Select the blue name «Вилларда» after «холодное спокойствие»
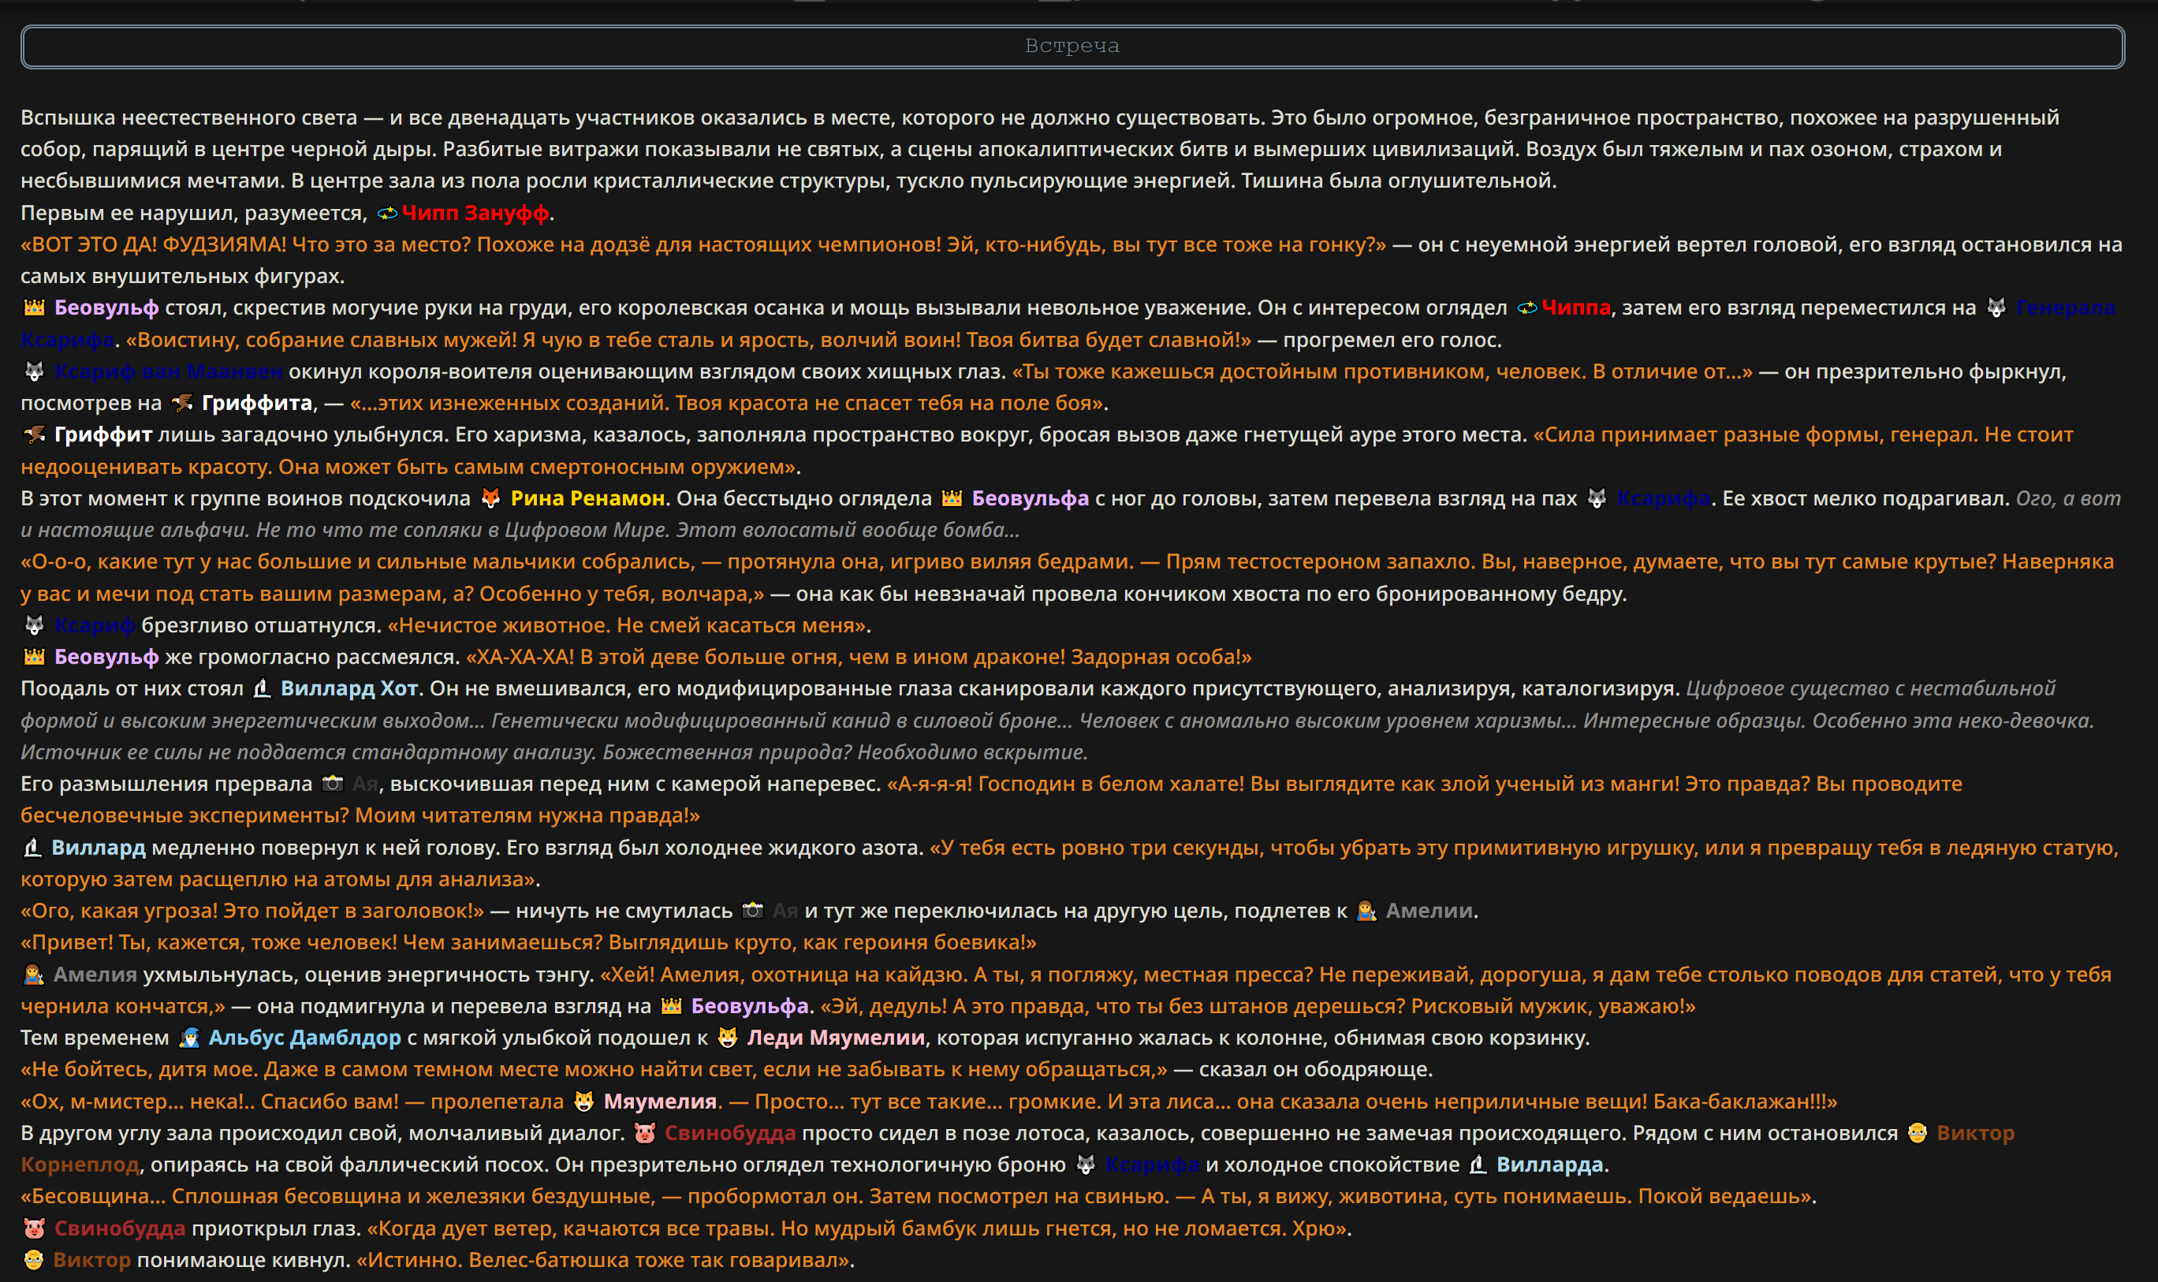The image size is (2158, 1282). 1550,1165
